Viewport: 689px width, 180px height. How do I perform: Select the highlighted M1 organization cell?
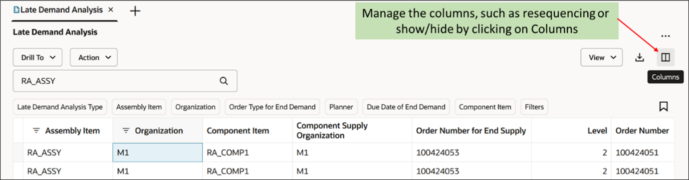click(158, 153)
